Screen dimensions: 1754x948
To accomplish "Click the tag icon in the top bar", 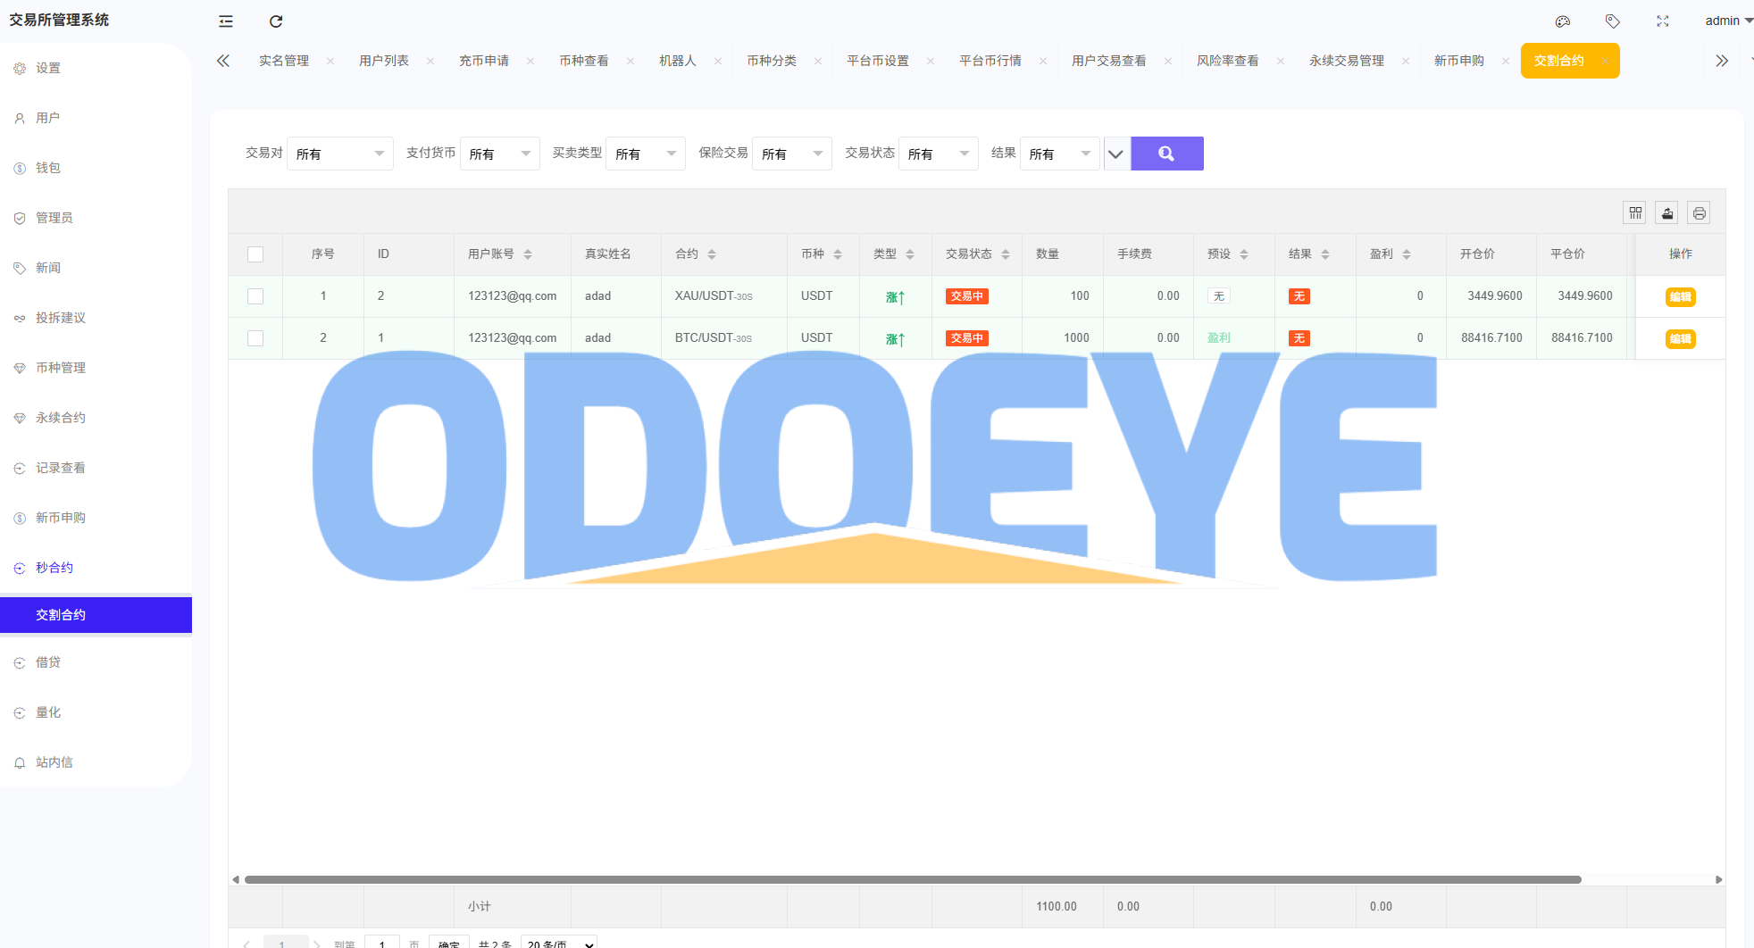I will click(x=1613, y=21).
